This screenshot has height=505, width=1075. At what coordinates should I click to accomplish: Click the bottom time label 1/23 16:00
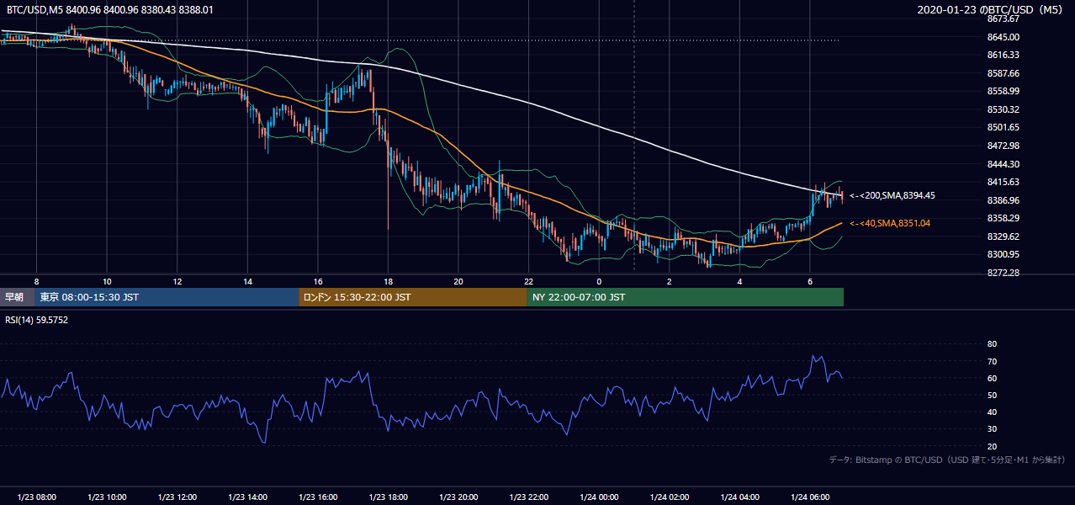click(x=318, y=497)
